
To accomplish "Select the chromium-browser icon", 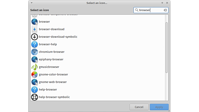I will 34,52.
